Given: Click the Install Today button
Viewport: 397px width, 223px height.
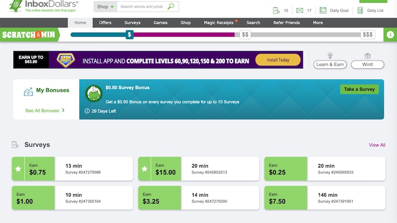Looking at the screenshot, I should coord(278,60).
